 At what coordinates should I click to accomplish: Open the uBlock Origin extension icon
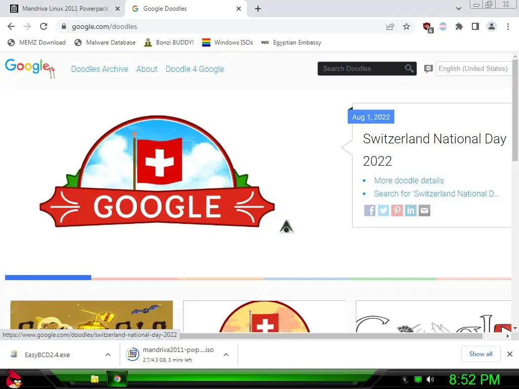[427, 27]
